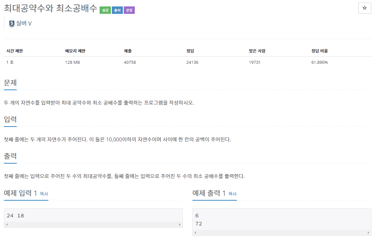The width and height of the screenshot is (373, 237).
Task: Click the 128 MB memory limit value
Action: pyautogui.click(x=73, y=62)
